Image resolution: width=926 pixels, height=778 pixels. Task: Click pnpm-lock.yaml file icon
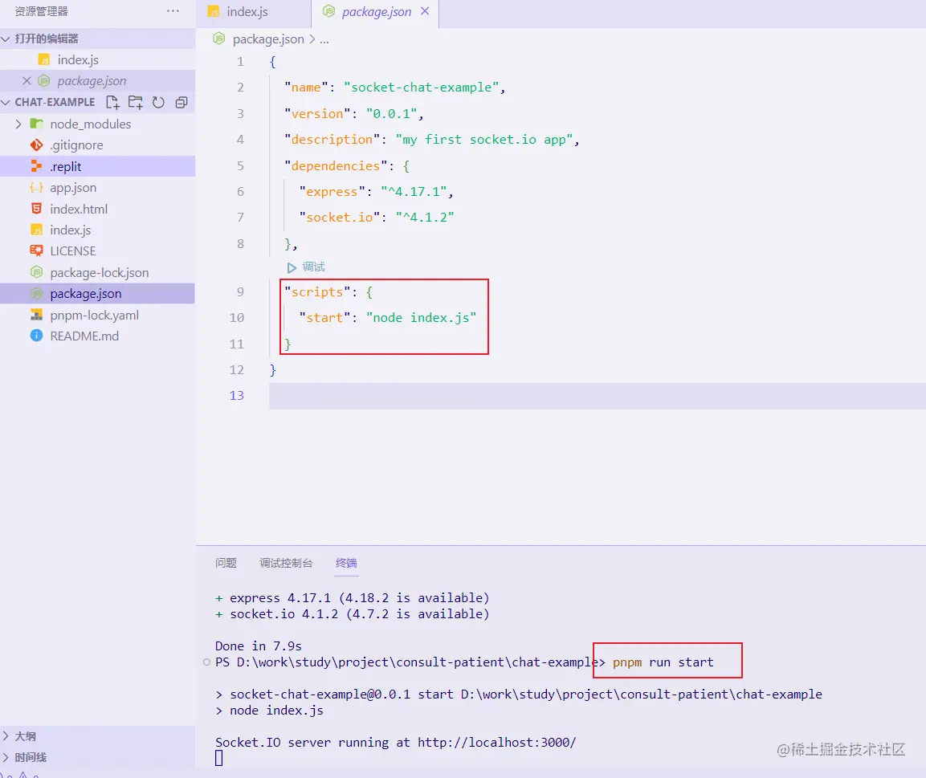(36, 316)
